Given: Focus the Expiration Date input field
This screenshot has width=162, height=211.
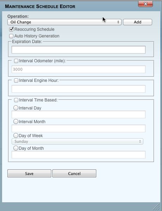Looking at the screenshot, I should coord(78,50).
